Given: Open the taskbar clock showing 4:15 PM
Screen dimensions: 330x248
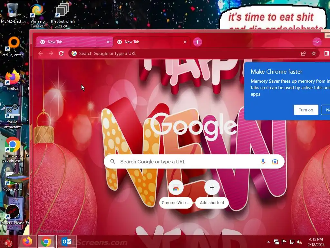Looking at the screenshot, I should pos(316,242).
